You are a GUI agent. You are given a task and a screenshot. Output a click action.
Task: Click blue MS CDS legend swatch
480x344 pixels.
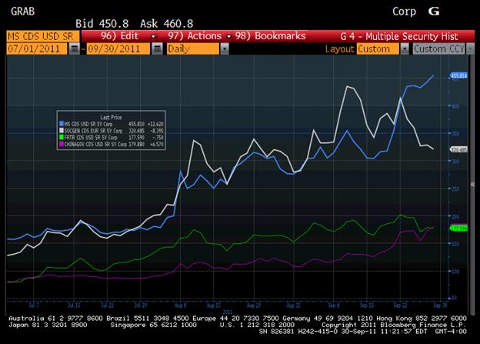pyautogui.click(x=61, y=122)
